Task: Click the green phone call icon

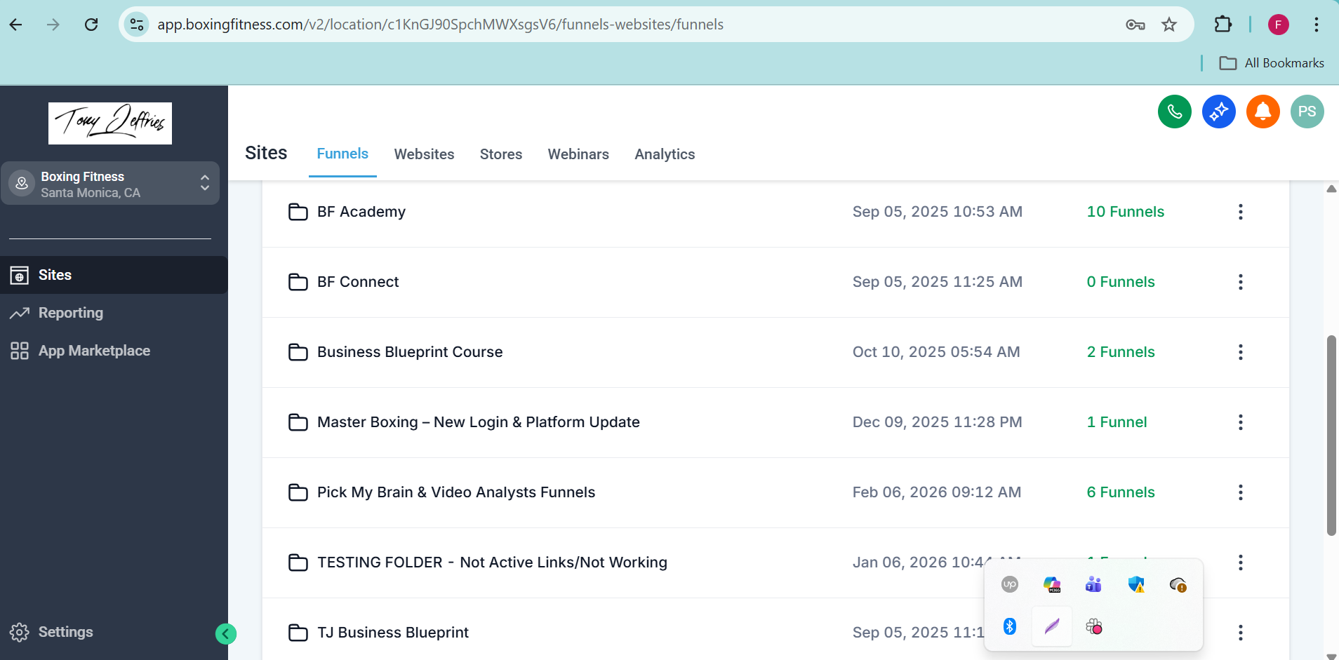Action: pyautogui.click(x=1174, y=112)
